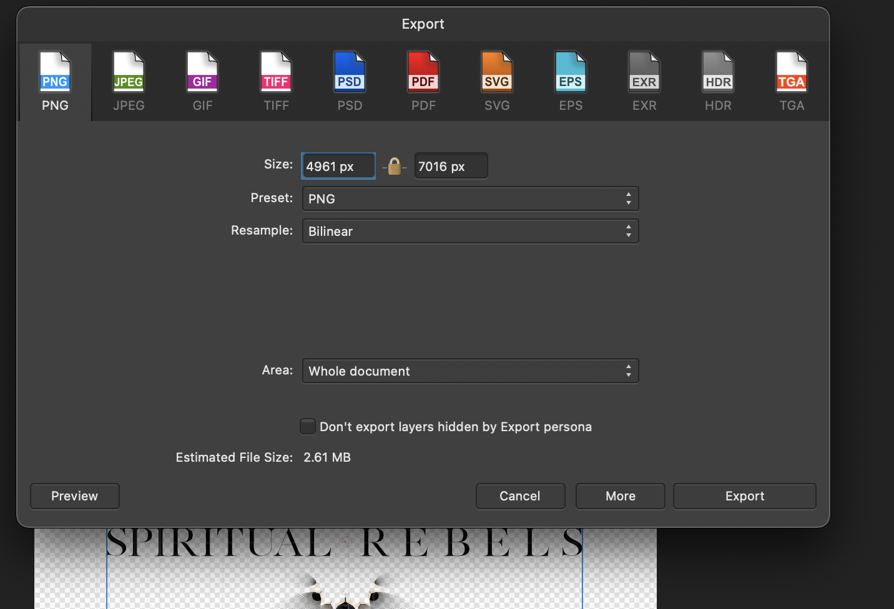
Task: Click the Export button
Action: [744, 496]
